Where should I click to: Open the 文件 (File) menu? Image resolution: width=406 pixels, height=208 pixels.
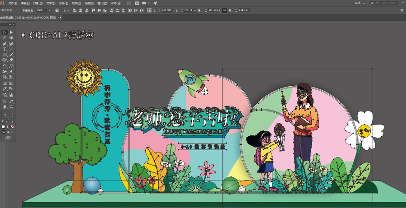click(13, 3)
